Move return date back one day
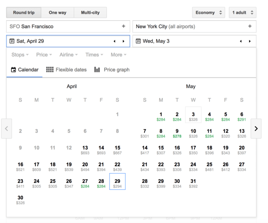This screenshot has height=223, width=268. [241, 41]
